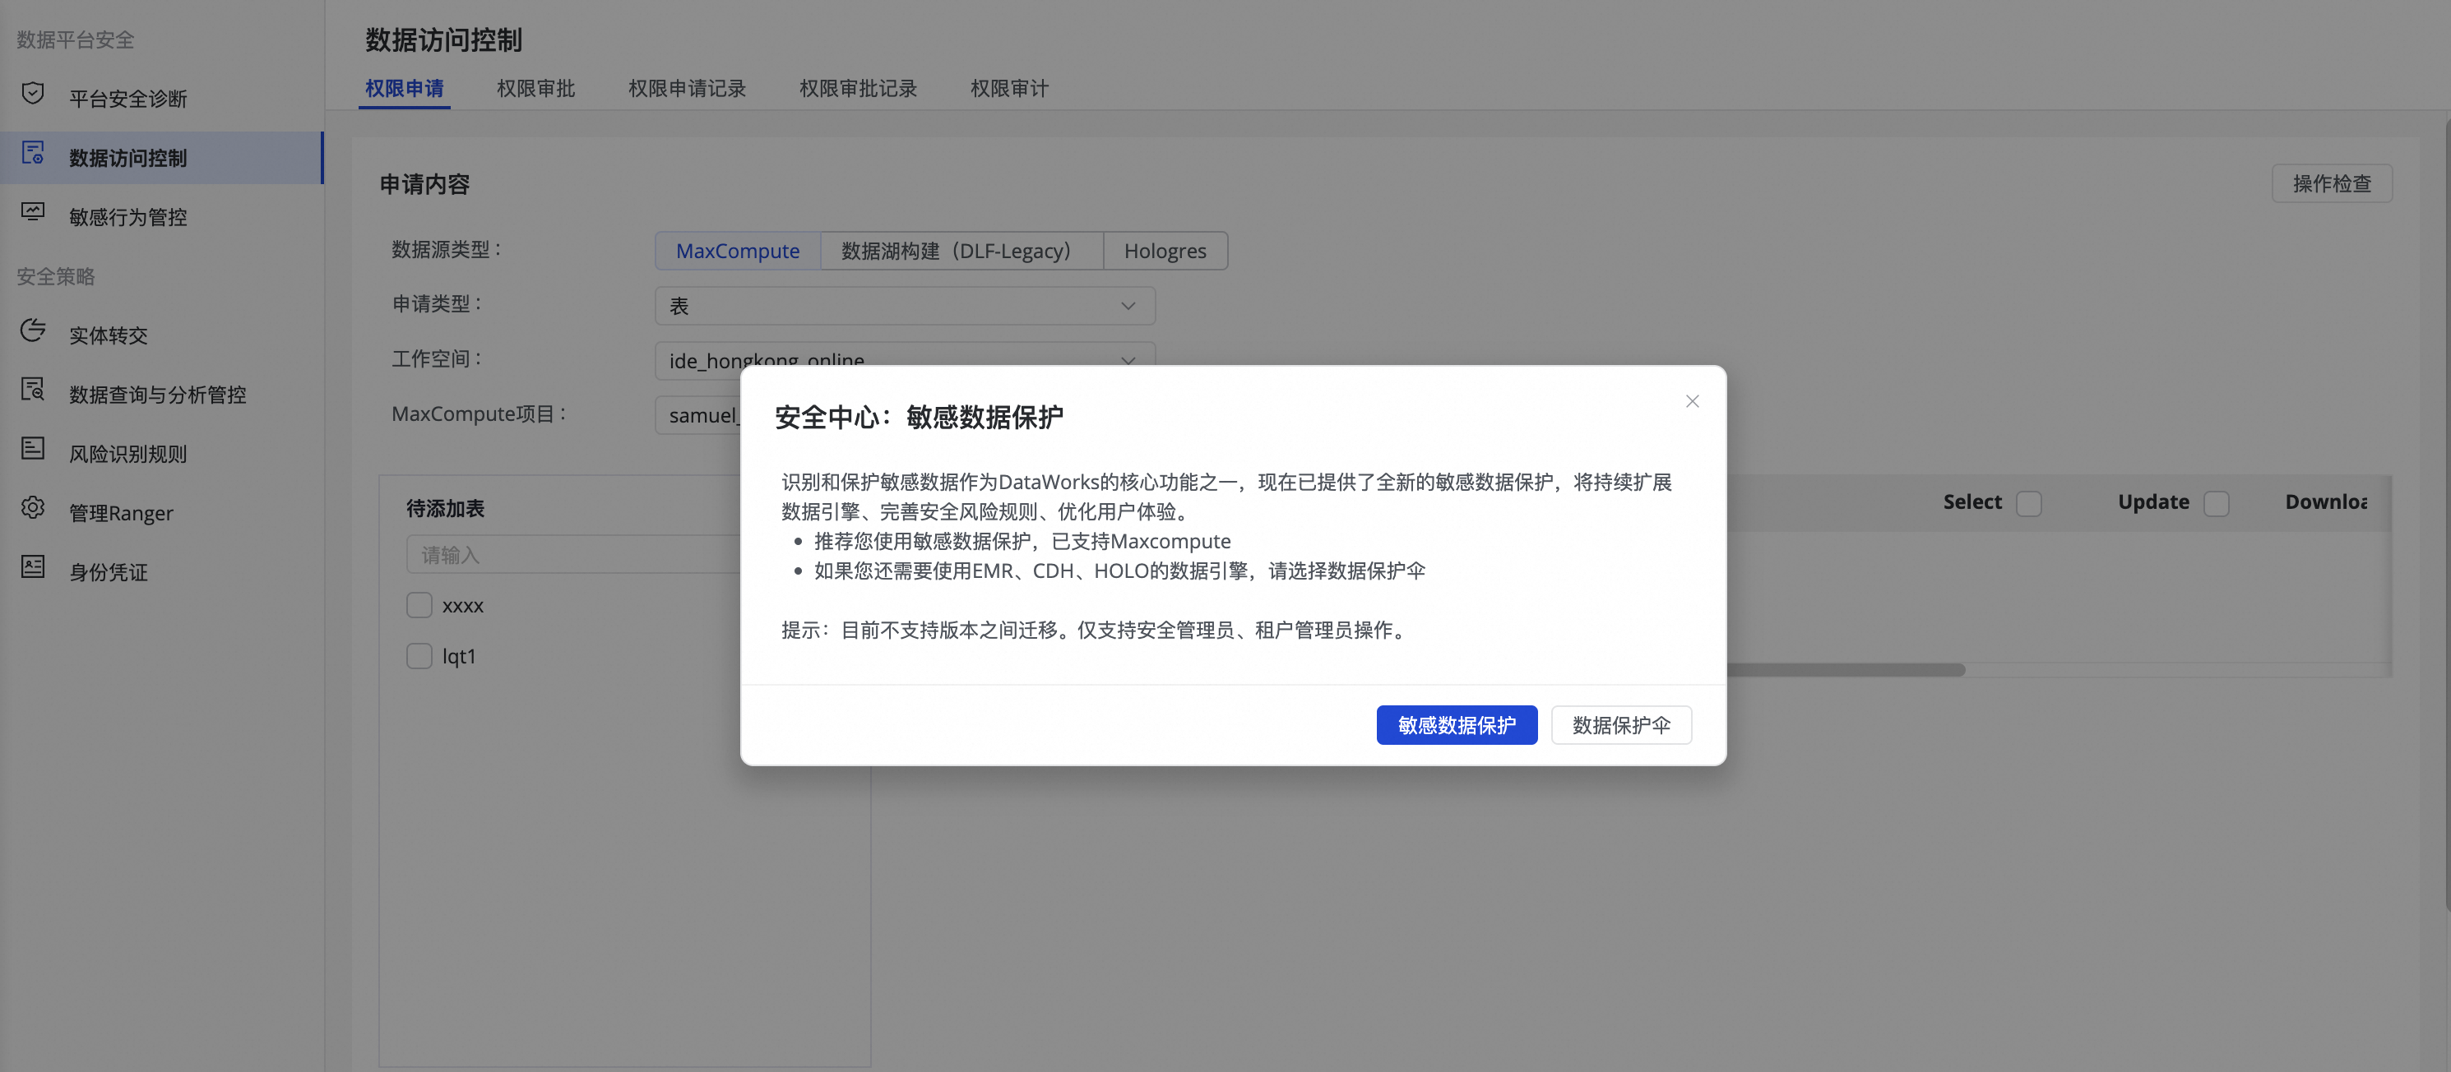Click the Update column header text
Image resolution: width=2451 pixels, height=1072 pixels.
(x=2153, y=501)
